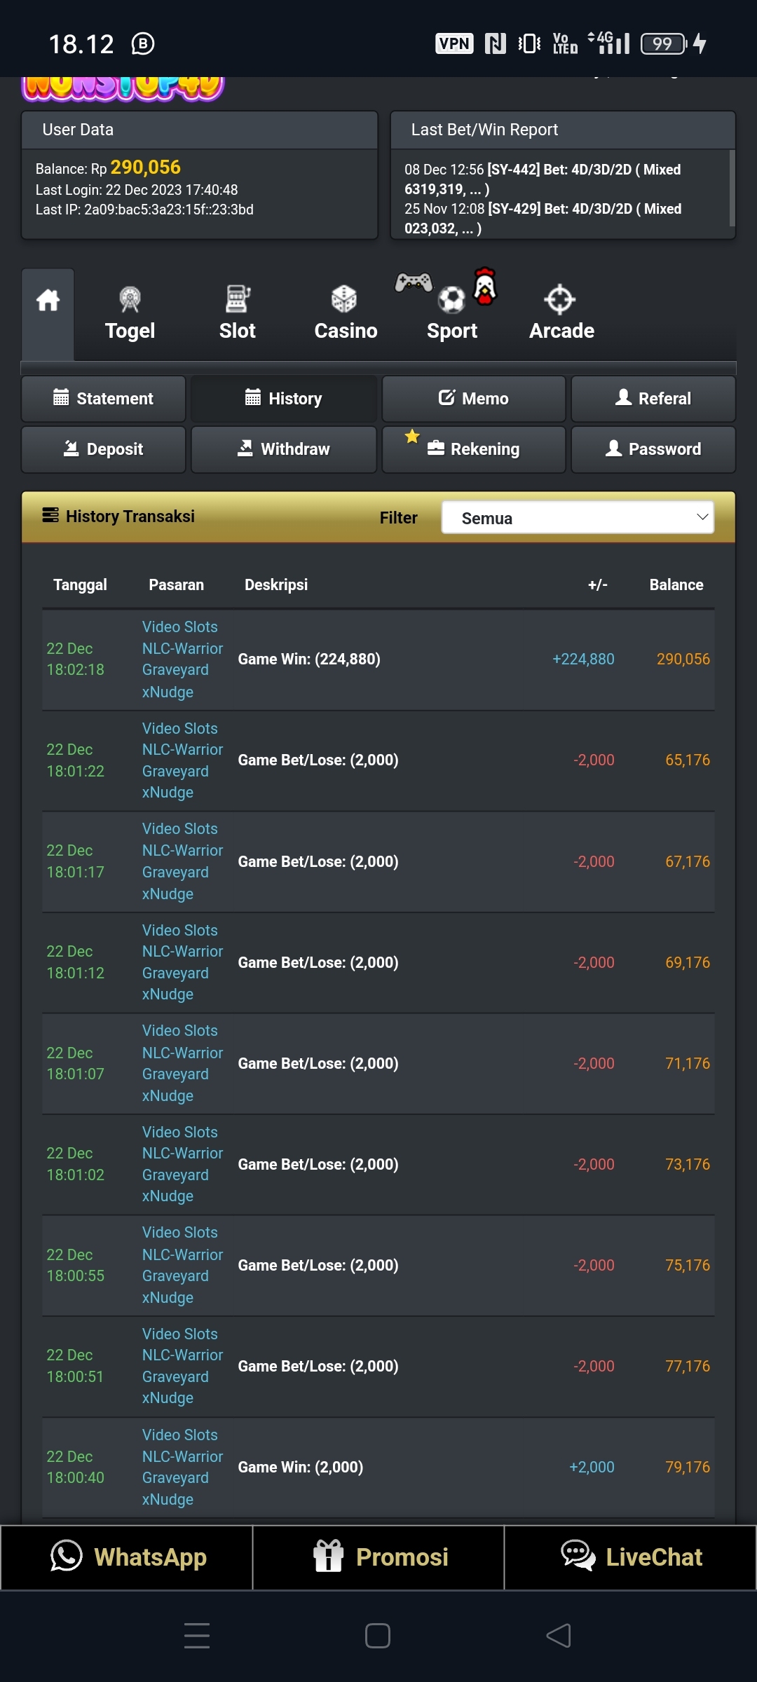The height and width of the screenshot is (1682, 757).
Task: Open the Togel lottery category
Action: 130,314
